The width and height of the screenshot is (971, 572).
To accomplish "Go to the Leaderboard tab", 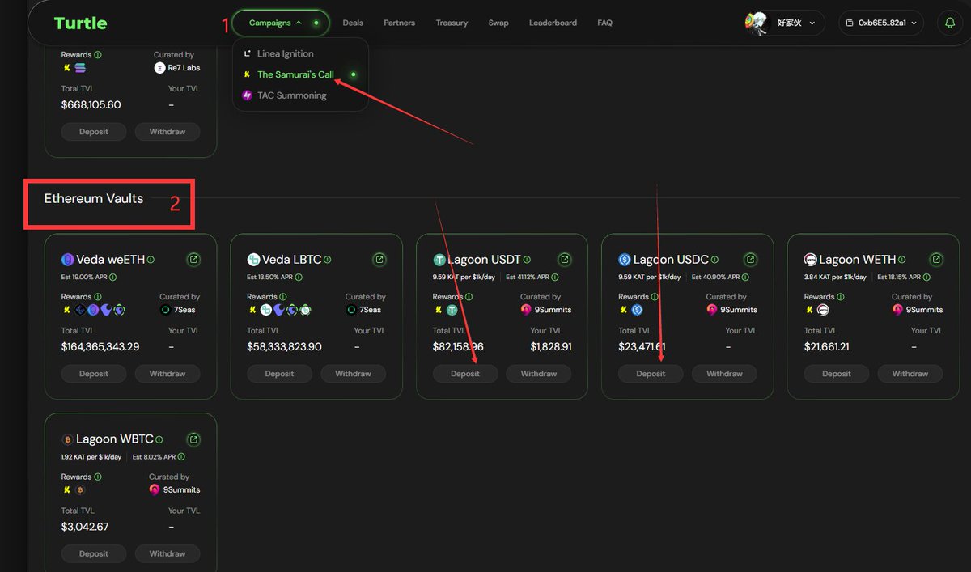I will 553,23.
